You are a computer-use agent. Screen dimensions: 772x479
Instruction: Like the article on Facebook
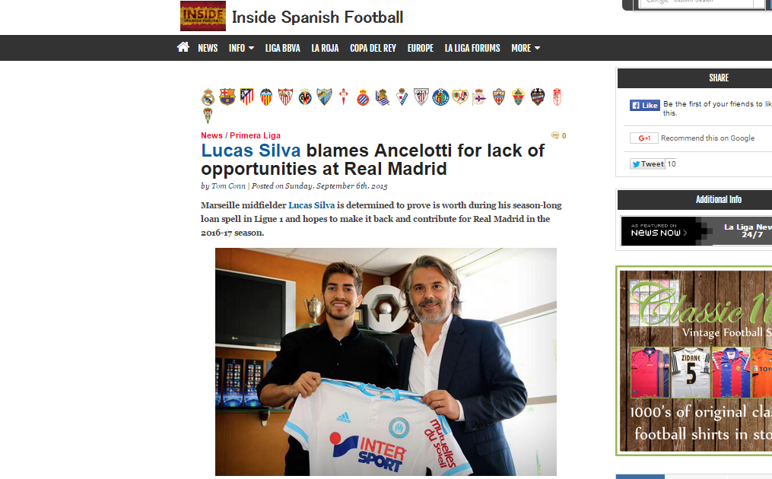click(x=644, y=106)
